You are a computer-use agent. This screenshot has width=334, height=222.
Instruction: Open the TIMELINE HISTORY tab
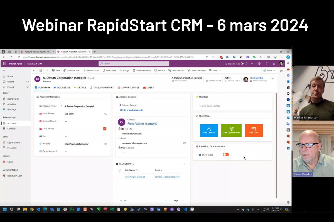pos(102,88)
